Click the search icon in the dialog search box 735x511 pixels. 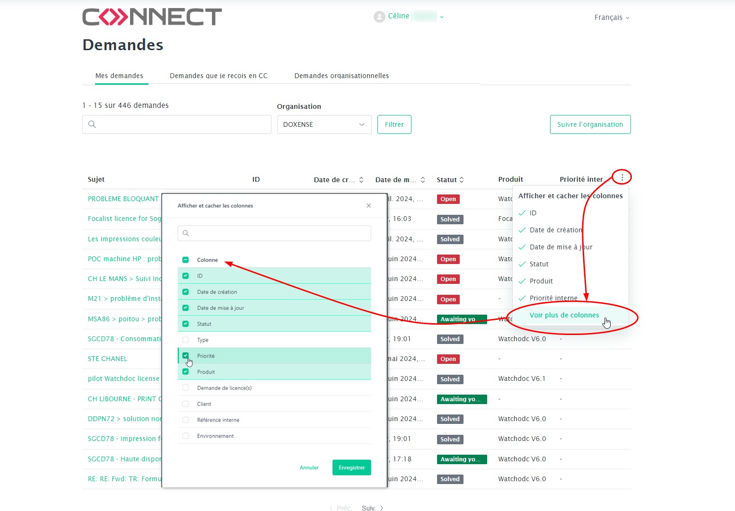pos(186,233)
